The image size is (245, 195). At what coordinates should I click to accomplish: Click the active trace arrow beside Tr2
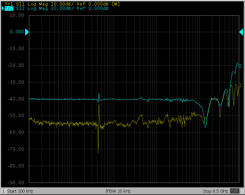[3, 8]
